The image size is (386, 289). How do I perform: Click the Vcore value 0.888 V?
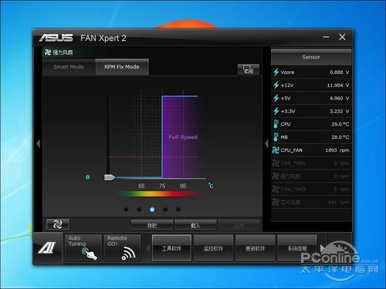[x=339, y=72]
